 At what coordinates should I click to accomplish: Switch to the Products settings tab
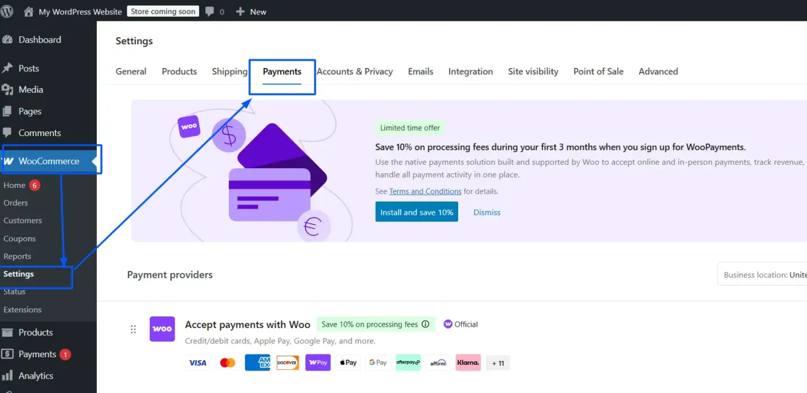pyautogui.click(x=179, y=71)
